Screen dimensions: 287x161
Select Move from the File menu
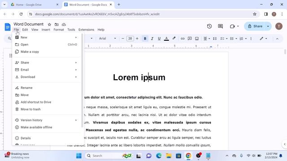click(47, 95)
